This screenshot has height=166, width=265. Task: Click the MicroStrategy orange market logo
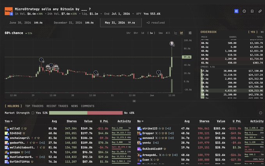point(9,11)
